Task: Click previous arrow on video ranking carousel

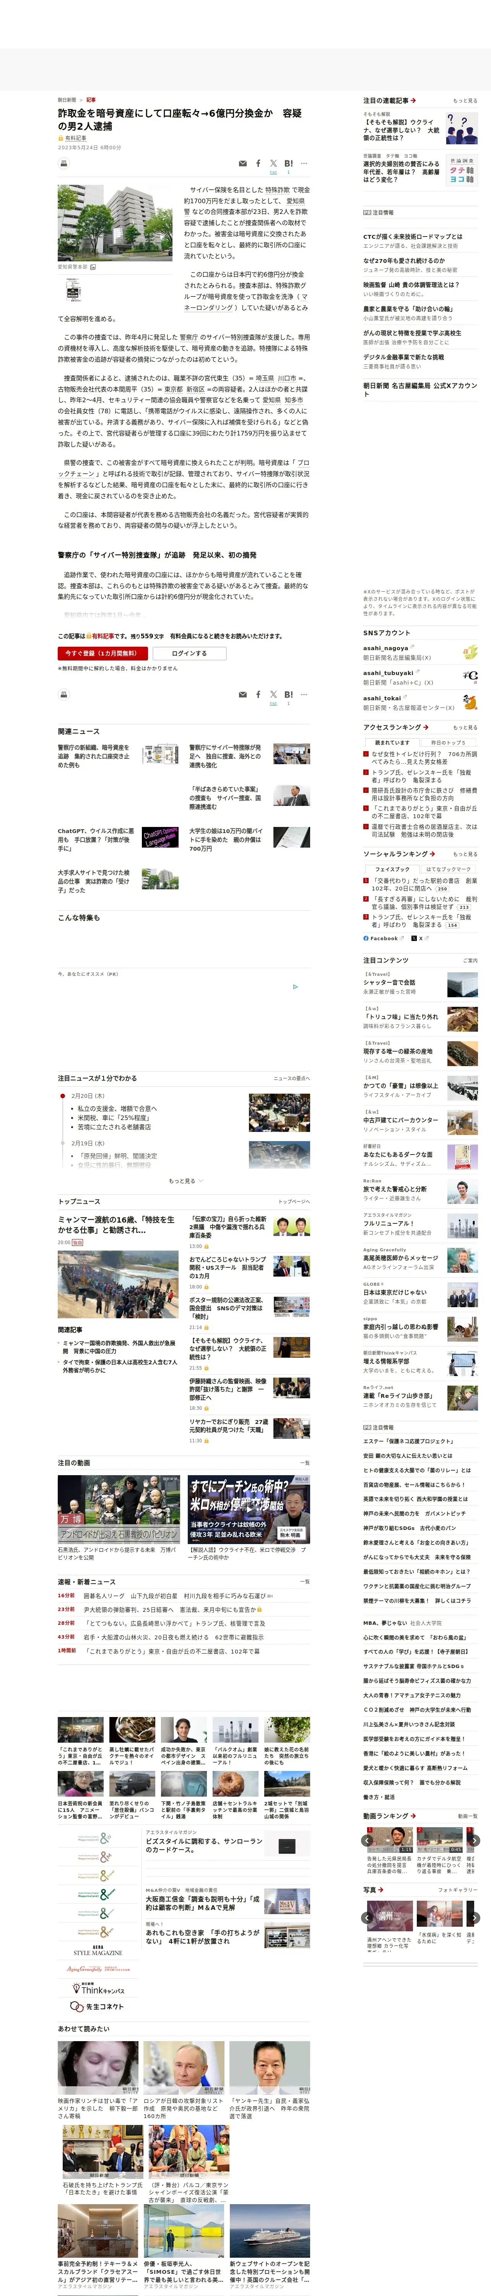Action: (x=368, y=1841)
